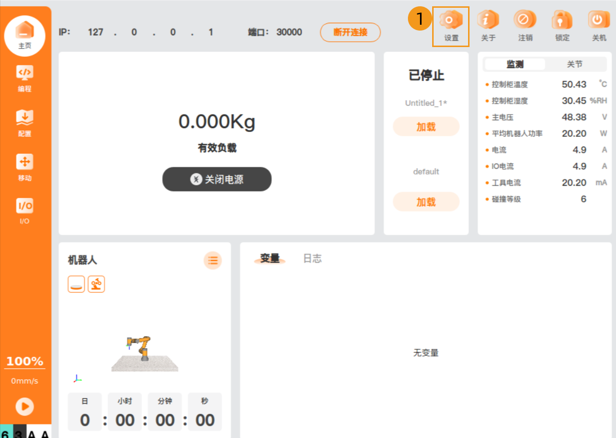Viewport: 616px width, 438px height.
Task: Switch to the 监测 monitoring tab
Action: pos(515,64)
